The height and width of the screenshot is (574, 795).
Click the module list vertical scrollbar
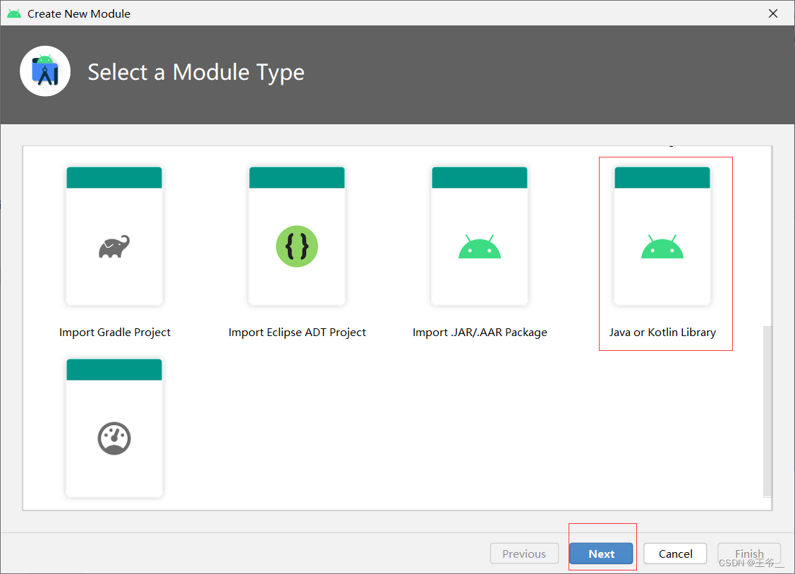(767, 412)
